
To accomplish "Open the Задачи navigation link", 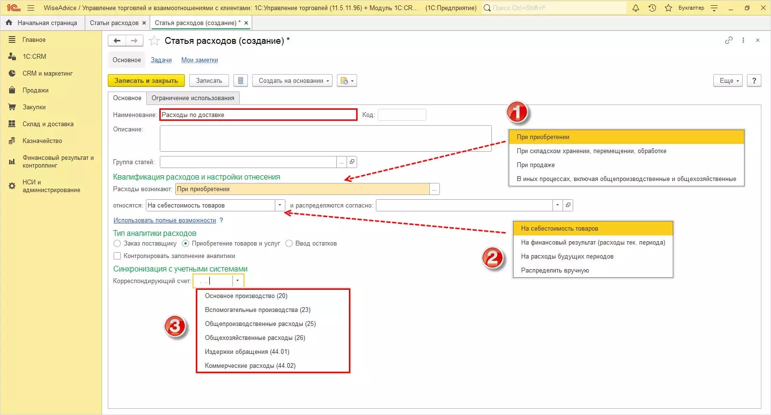I will (161, 60).
